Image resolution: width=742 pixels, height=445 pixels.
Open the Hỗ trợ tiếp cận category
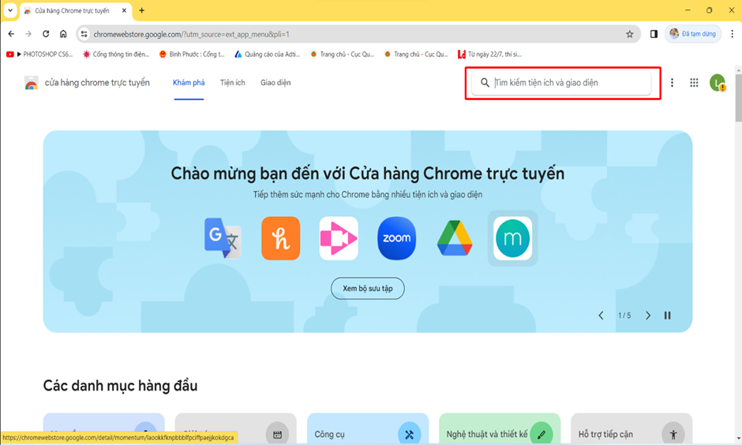click(x=631, y=429)
